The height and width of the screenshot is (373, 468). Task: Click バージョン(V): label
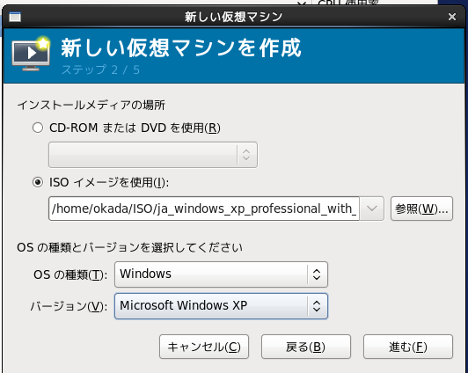(69, 306)
